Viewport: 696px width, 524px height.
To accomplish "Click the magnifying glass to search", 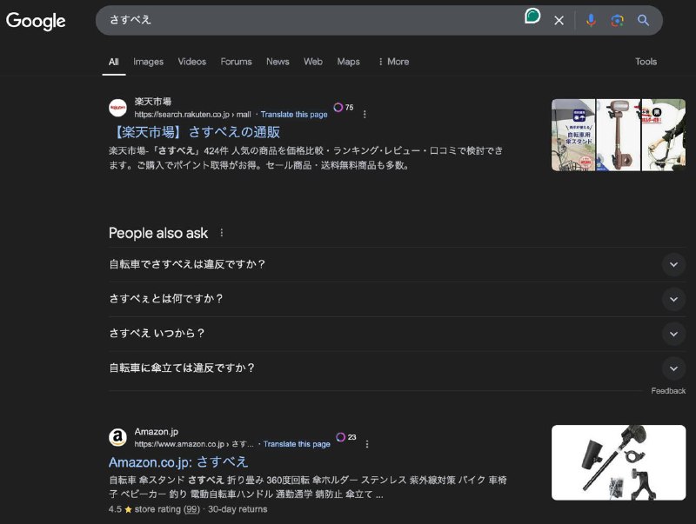I will [642, 20].
